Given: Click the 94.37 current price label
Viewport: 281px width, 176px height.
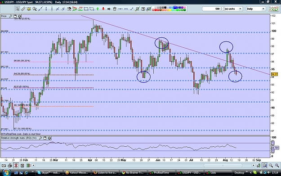Looking at the screenshot, I should tap(274, 74).
